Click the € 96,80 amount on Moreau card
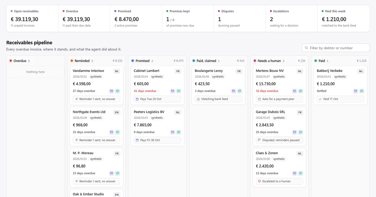Image resolution: width=376 pixels, height=197 pixels. 79,166
